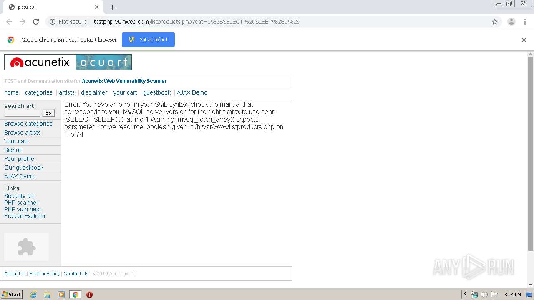Click the scrollbar down arrow
Viewport: 534px width, 300px height.
coord(531,285)
